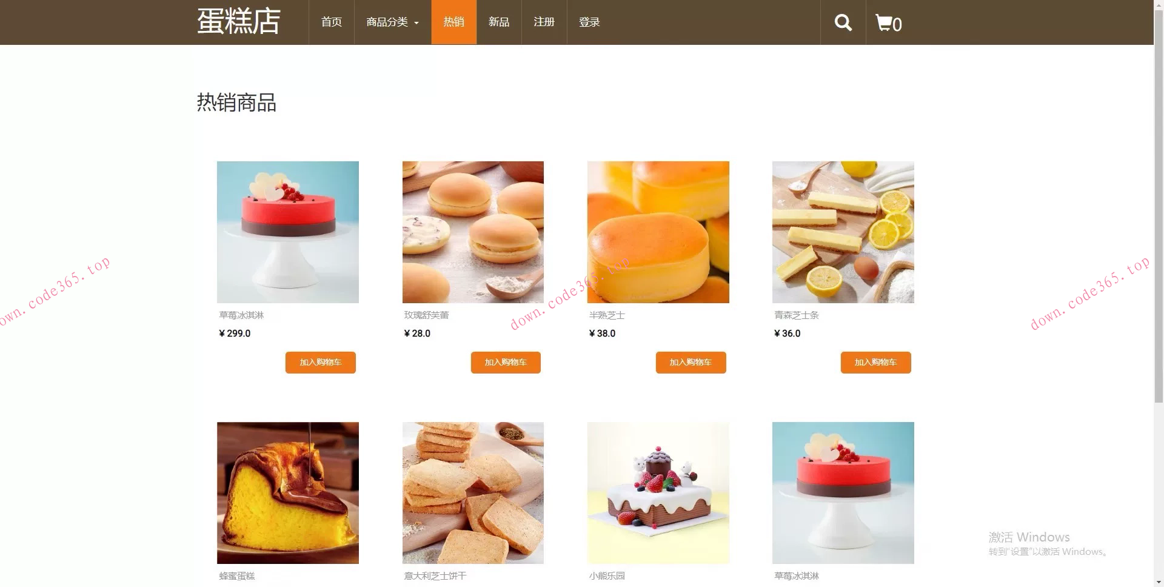Open the shopping cart icon
This screenshot has height=587, width=1164.
(x=889, y=23)
